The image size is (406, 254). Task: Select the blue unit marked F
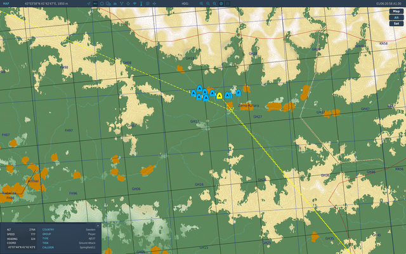tap(239, 93)
